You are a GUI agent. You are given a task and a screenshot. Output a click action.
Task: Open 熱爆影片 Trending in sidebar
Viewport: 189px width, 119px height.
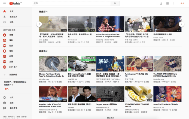13,17
